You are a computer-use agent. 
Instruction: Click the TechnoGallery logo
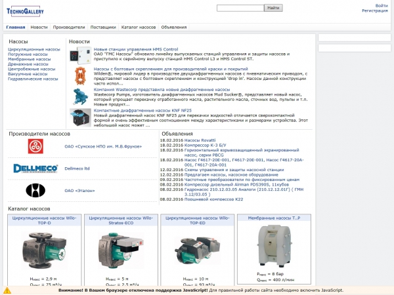(25, 11)
